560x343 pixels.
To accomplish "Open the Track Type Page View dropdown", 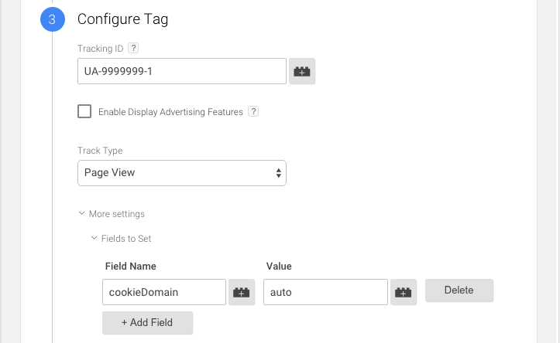I will pyautogui.click(x=182, y=173).
